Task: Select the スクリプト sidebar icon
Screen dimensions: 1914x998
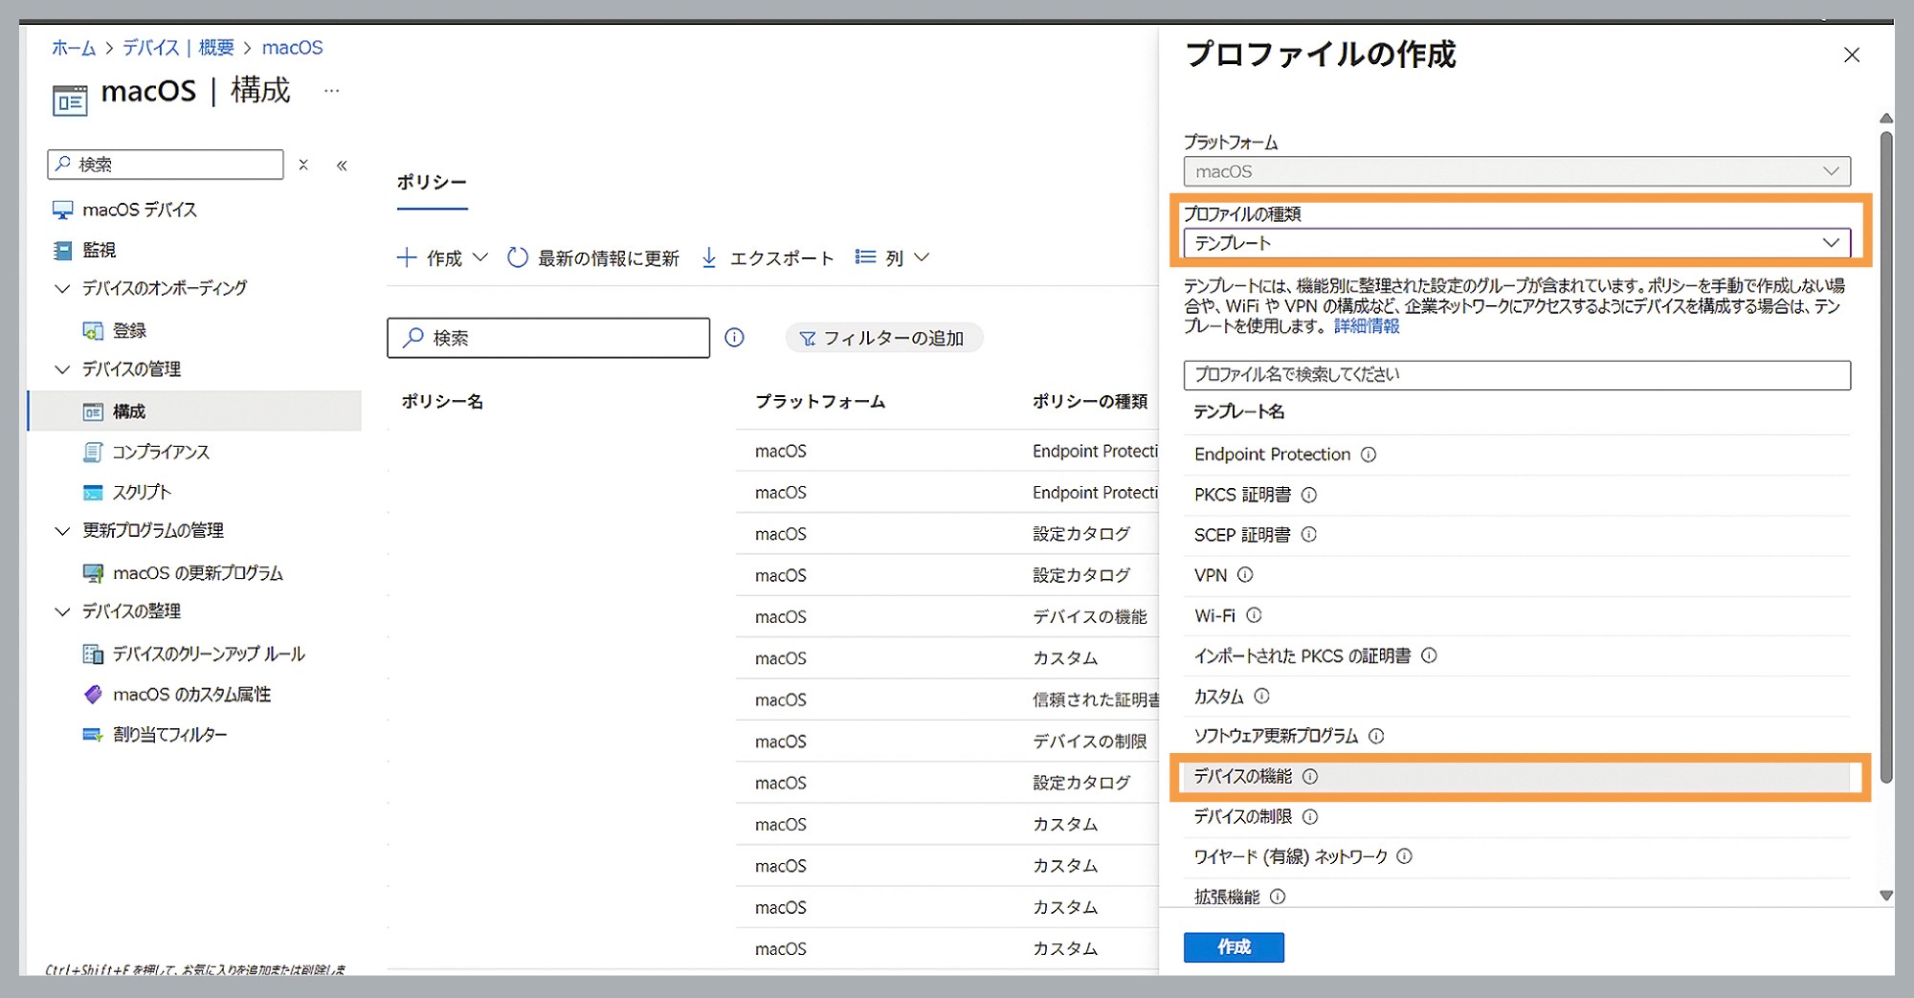Action: coord(93,492)
